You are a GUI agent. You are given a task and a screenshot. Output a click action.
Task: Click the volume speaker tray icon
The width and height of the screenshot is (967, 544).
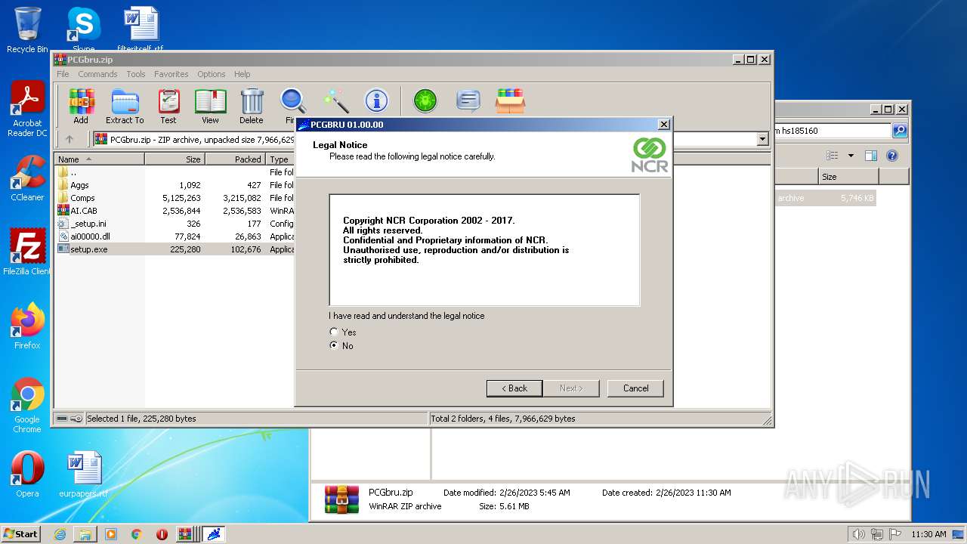[858, 534]
